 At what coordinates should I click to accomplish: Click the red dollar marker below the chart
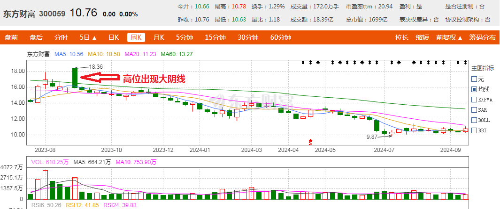(310, 141)
